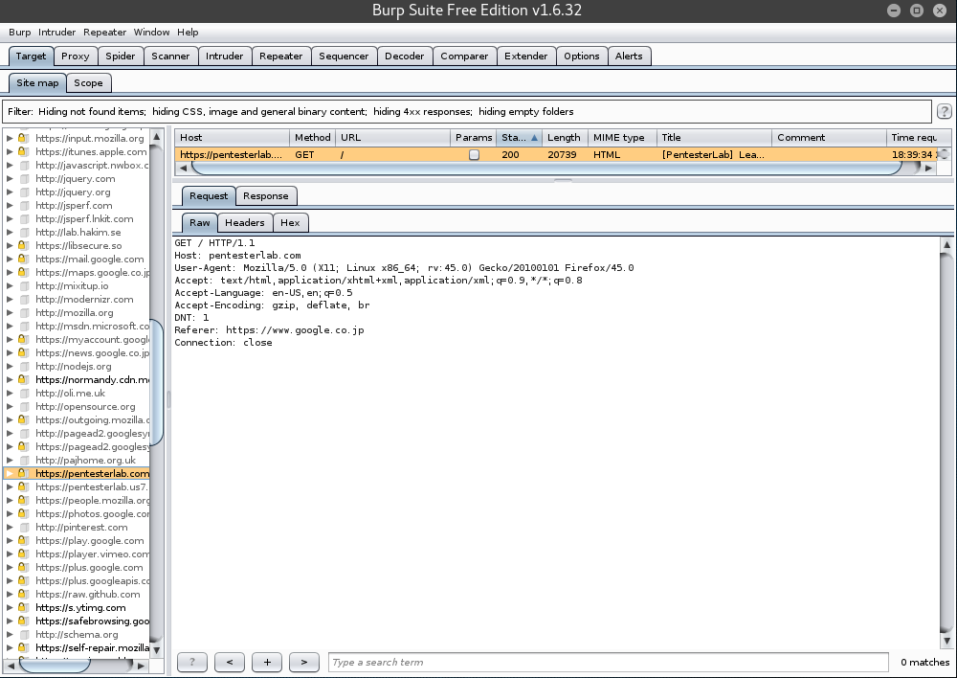The width and height of the screenshot is (957, 678).
Task: Click the page icon beside http://mixitup.io
Action: pyautogui.click(x=25, y=286)
